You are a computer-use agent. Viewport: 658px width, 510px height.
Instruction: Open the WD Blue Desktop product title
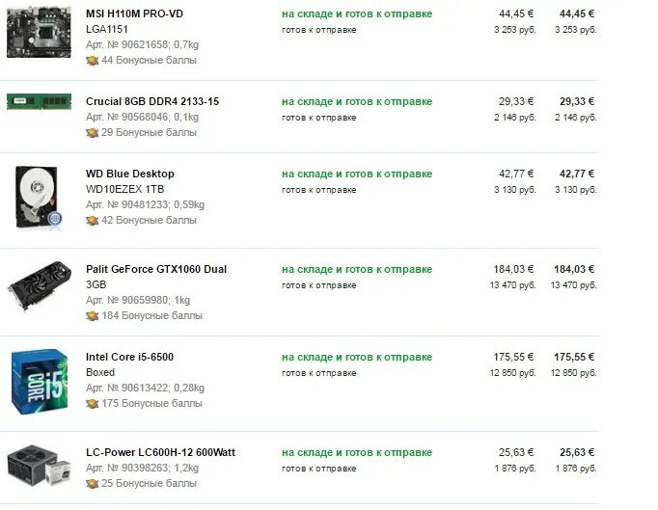(x=130, y=174)
